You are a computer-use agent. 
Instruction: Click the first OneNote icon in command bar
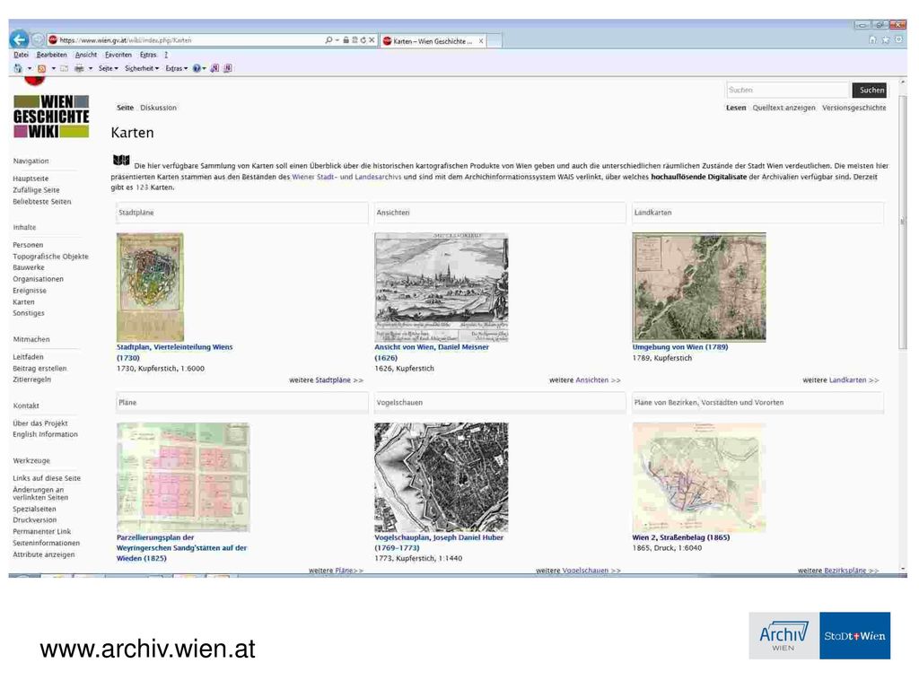[215, 68]
